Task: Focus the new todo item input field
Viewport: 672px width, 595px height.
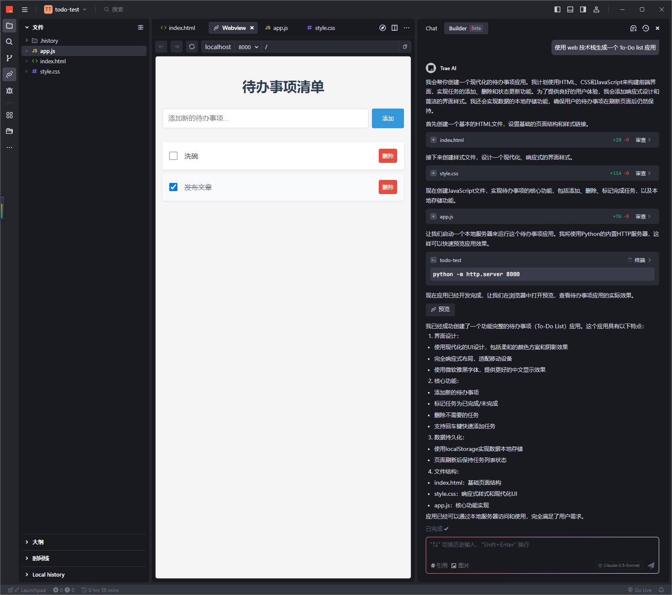Action: click(x=265, y=118)
